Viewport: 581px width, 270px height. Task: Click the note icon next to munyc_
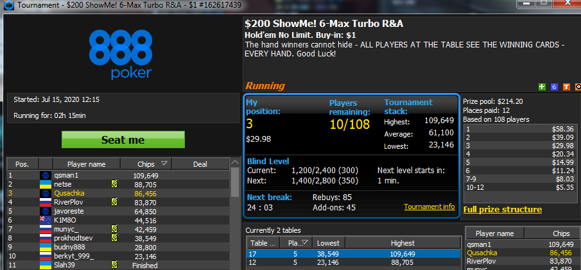pos(114,229)
